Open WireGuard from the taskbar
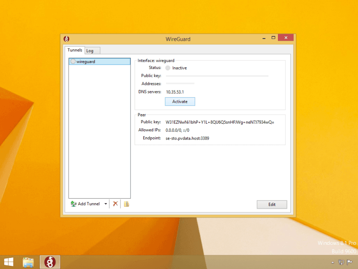 (50, 262)
